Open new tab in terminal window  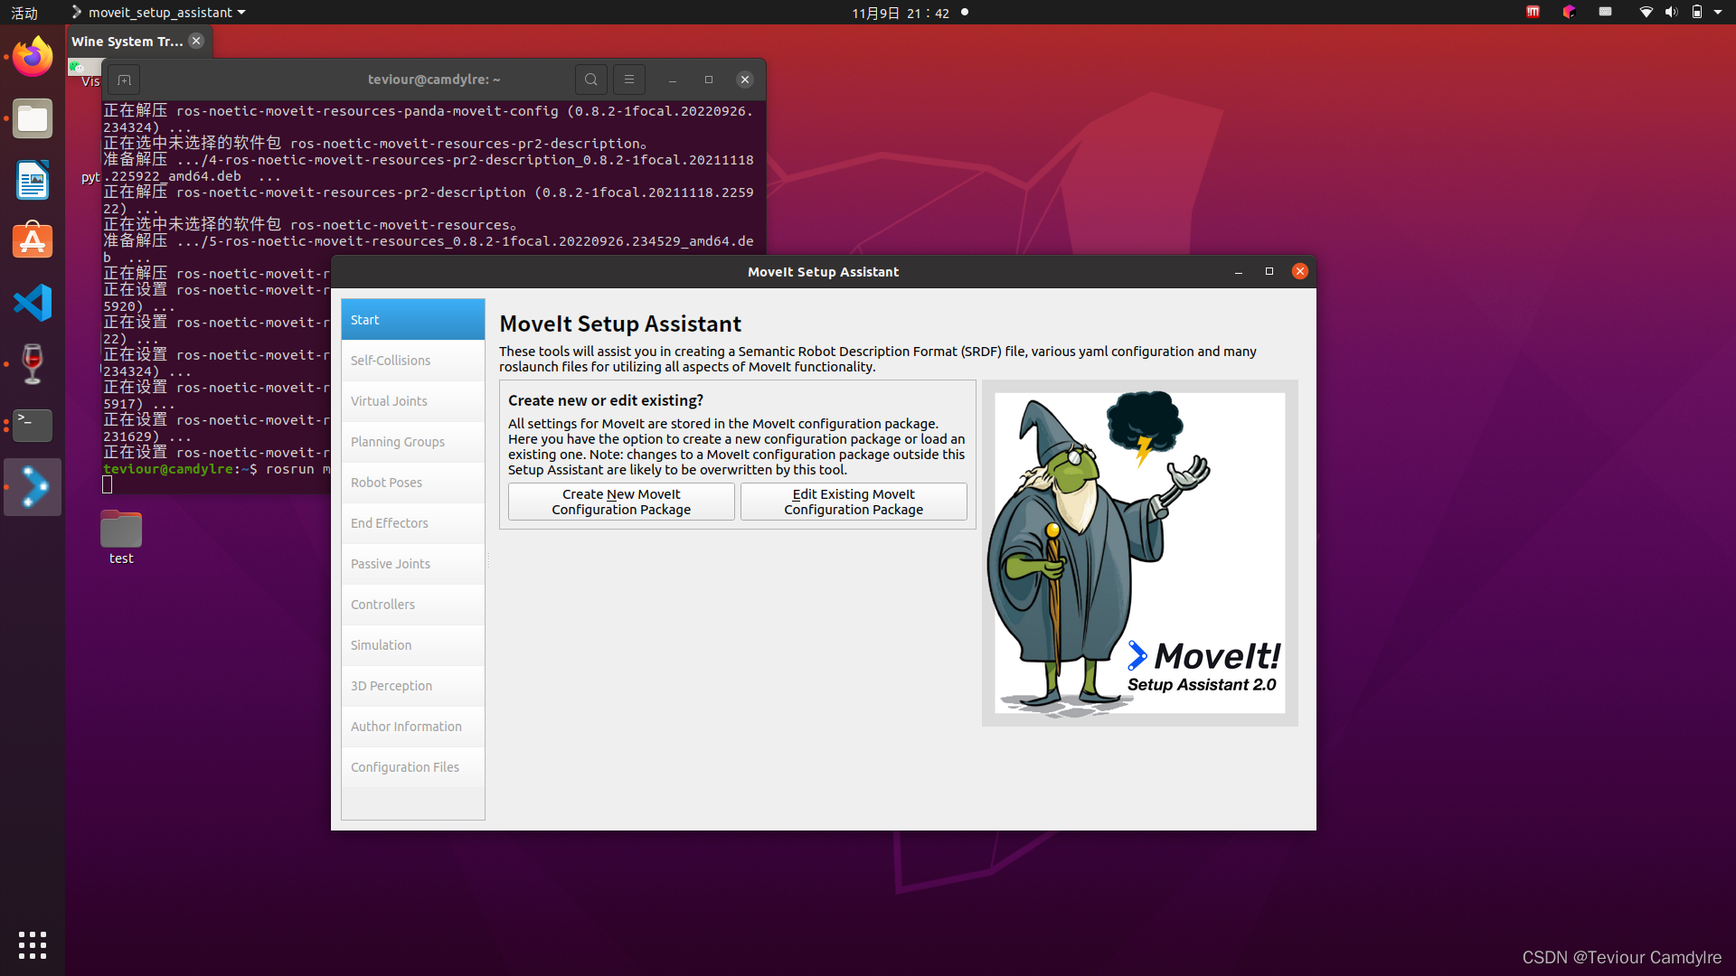(124, 80)
